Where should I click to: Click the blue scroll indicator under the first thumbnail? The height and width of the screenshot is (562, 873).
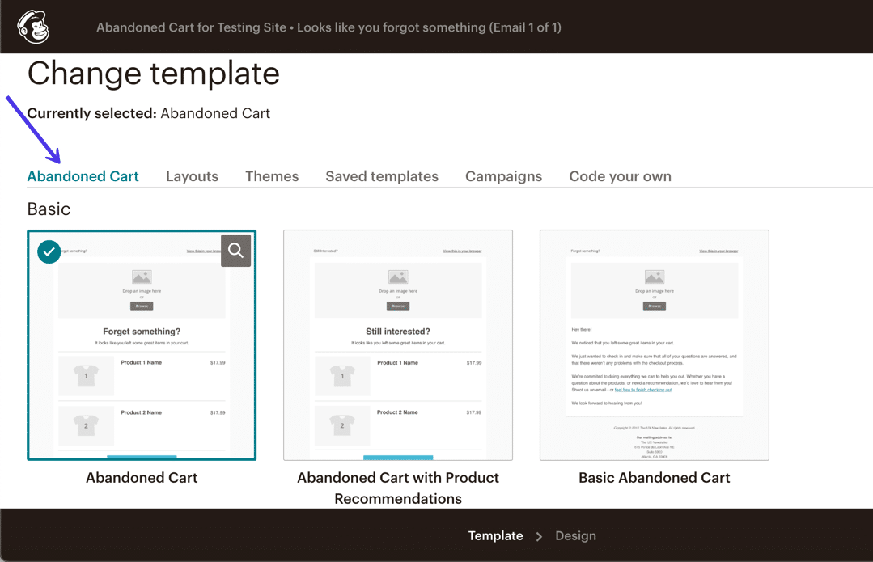point(142,454)
